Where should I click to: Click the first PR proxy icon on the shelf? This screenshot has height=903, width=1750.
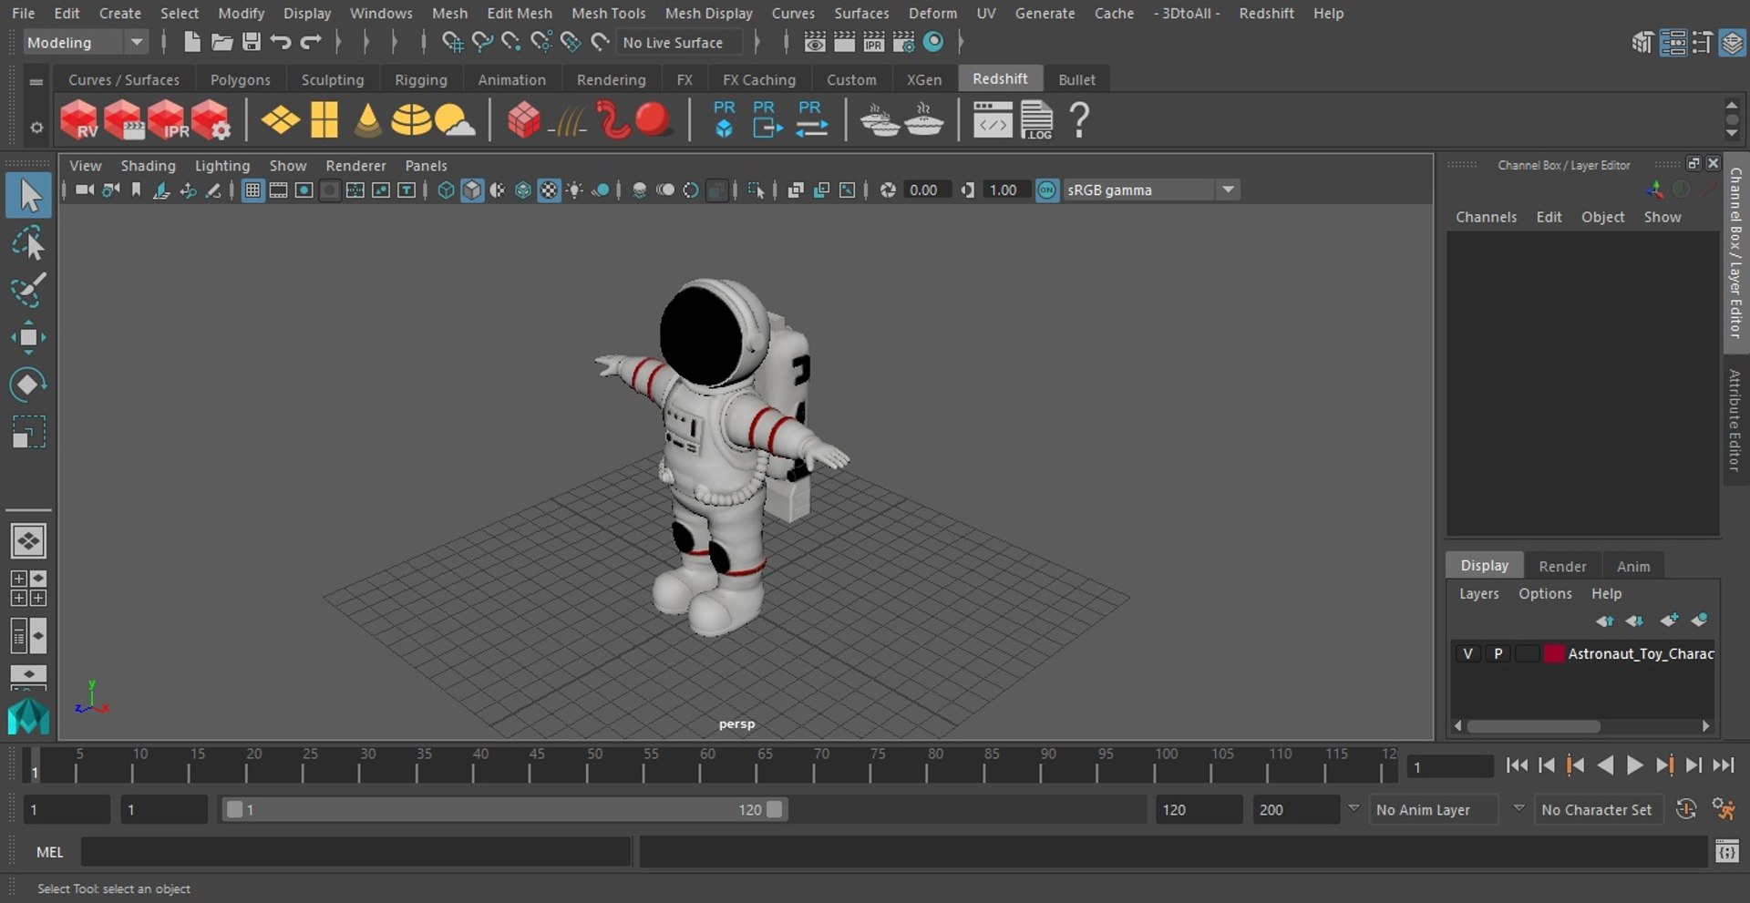pos(724,119)
